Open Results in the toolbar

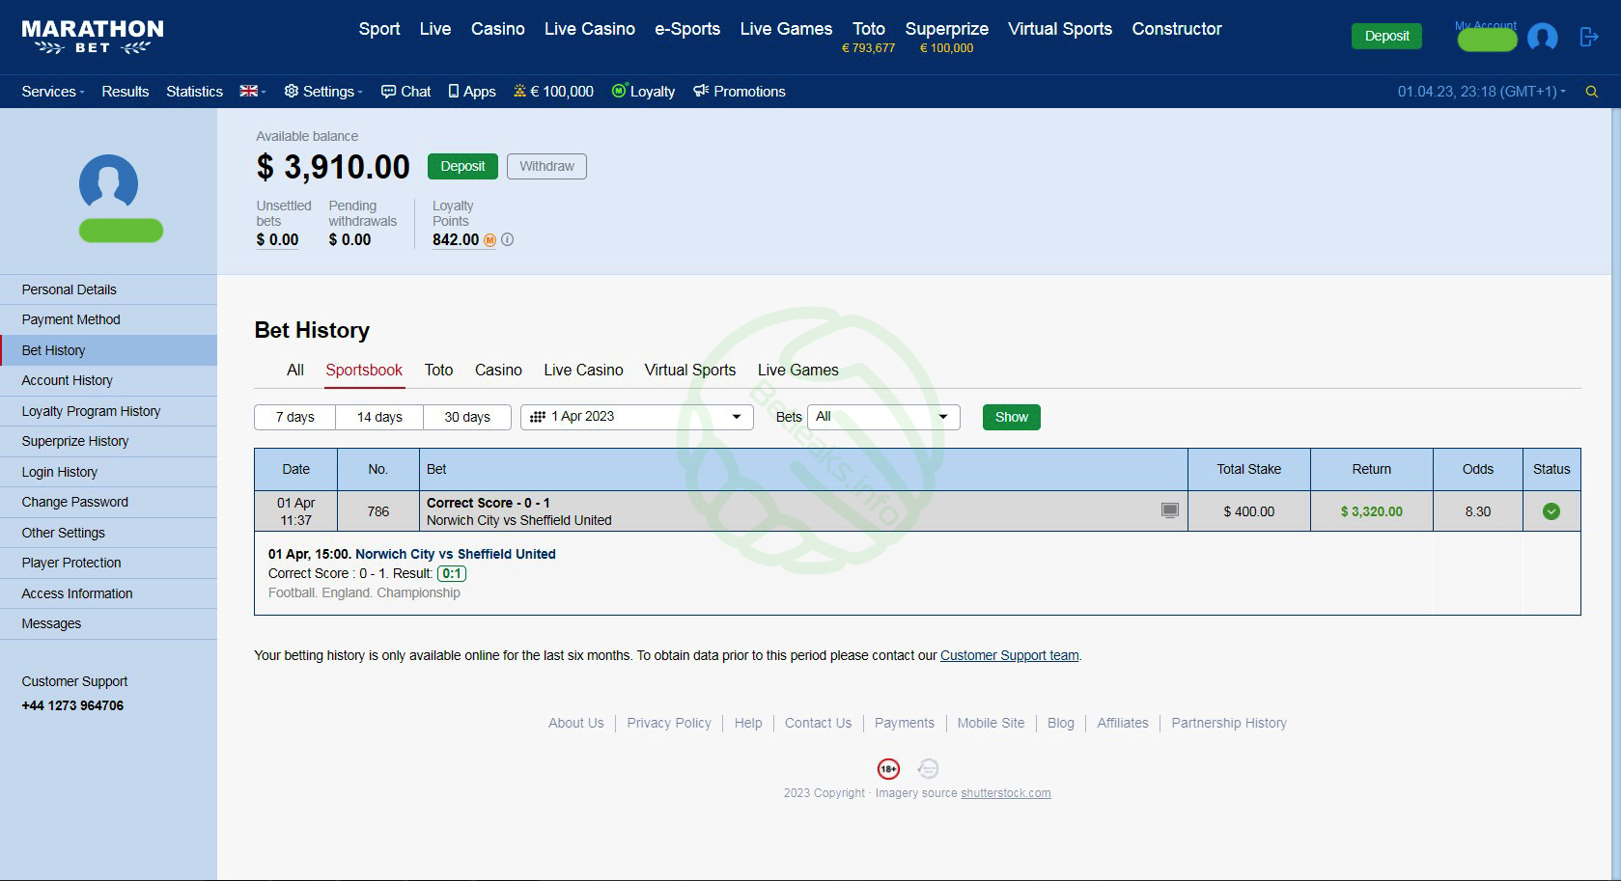[x=126, y=92]
